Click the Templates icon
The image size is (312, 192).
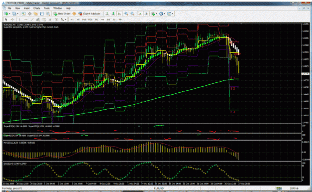coord(169,14)
